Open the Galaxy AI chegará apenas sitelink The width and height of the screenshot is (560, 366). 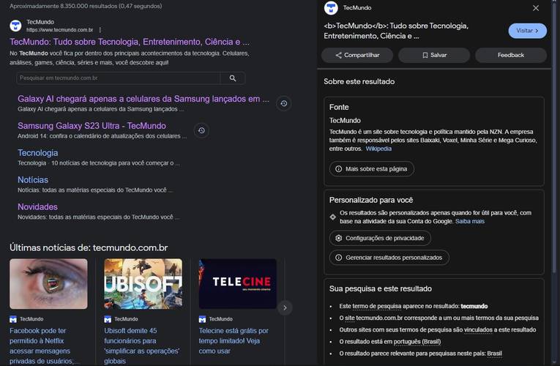(143, 99)
